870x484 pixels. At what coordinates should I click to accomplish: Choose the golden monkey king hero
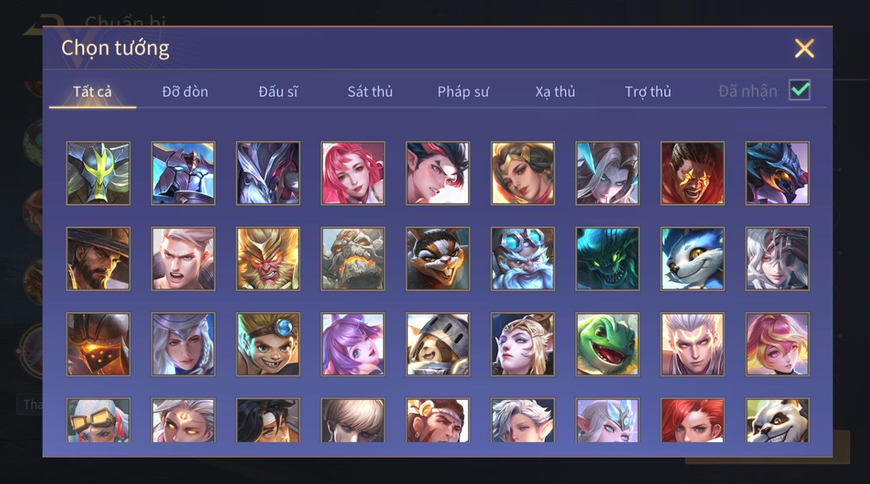click(x=268, y=258)
